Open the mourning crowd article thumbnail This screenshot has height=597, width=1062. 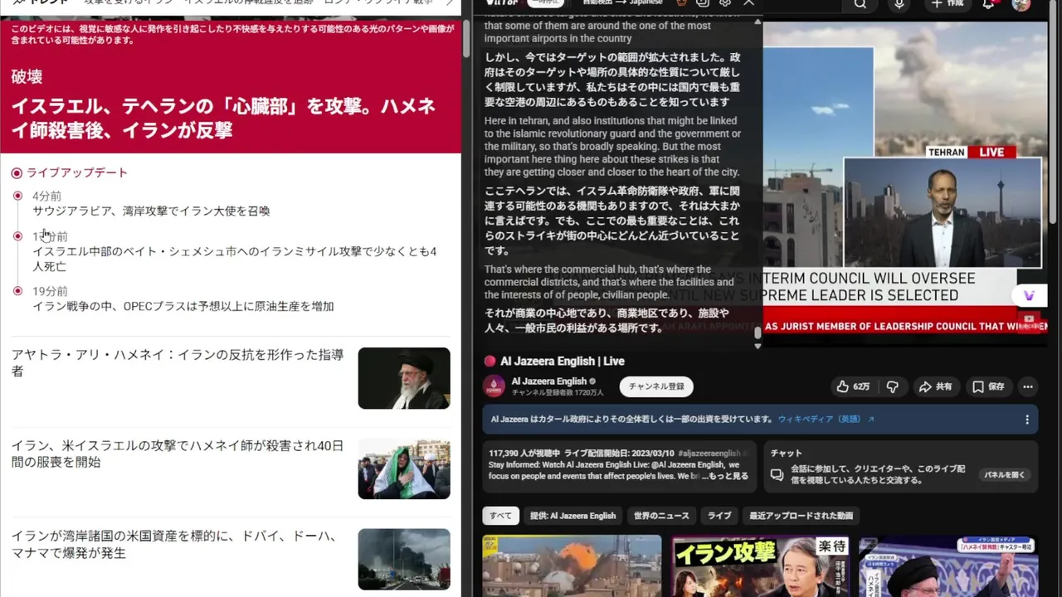[x=404, y=468]
